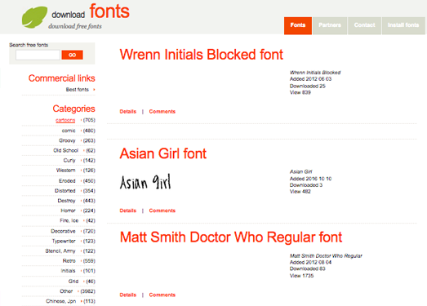Click the 'Downloaded 83' text
The height and width of the screenshot is (306, 427).
308,268
